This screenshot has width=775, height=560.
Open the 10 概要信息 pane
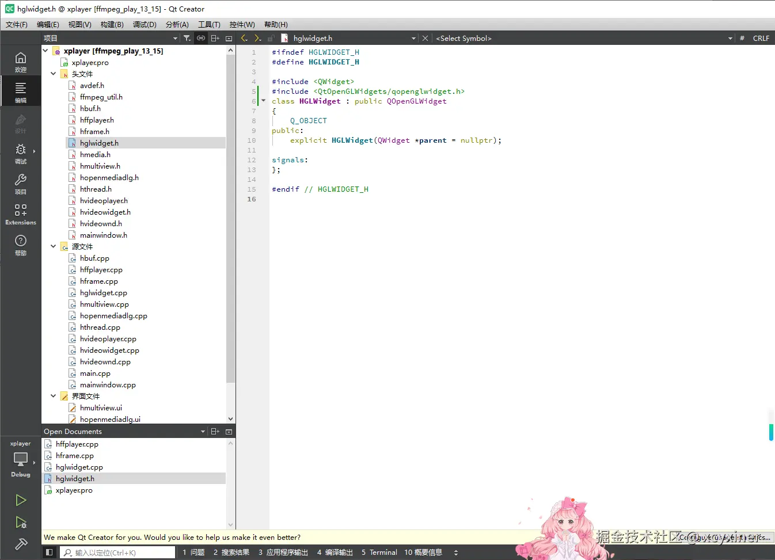423,552
